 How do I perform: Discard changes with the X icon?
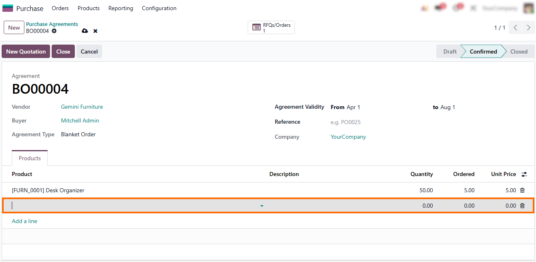pos(95,31)
